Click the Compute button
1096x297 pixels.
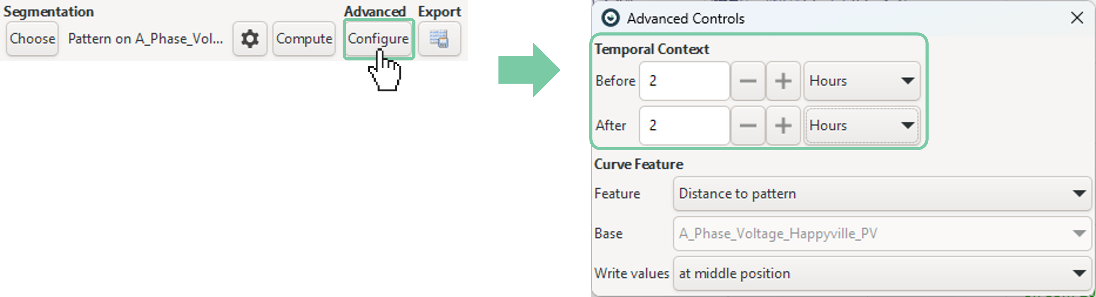pyautogui.click(x=304, y=39)
